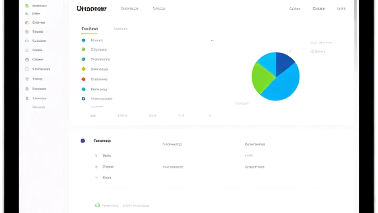Click the dark blue pie chart slice
The image size is (378, 213).
(284, 63)
